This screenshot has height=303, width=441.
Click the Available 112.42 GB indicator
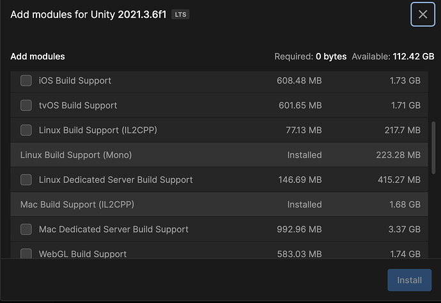(x=393, y=56)
